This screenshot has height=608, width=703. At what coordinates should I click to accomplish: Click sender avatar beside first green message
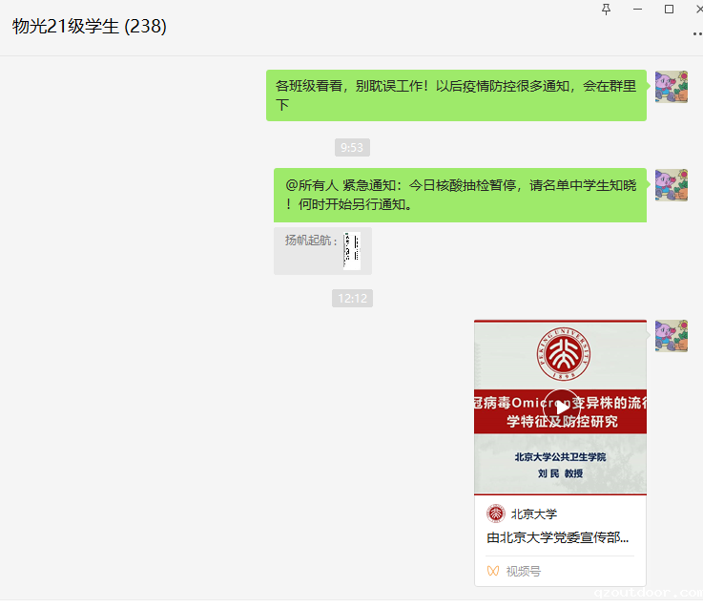tap(672, 87)
